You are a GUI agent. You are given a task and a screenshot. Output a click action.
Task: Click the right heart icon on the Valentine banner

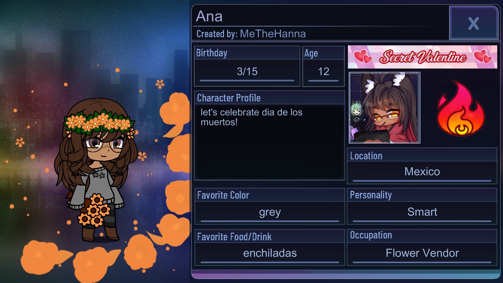[x=483, y=56]
